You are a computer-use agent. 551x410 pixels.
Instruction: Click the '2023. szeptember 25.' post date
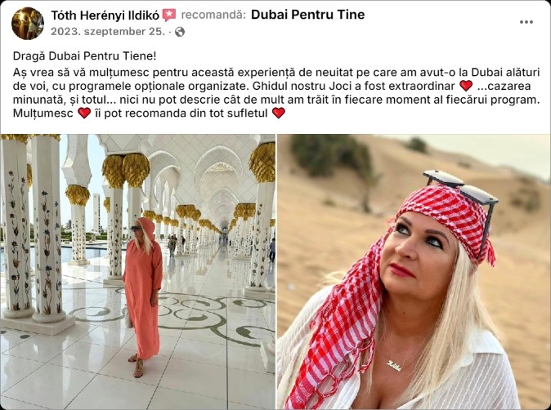click(108, 32)
